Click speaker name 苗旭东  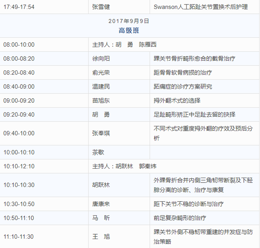click(101, 100)
